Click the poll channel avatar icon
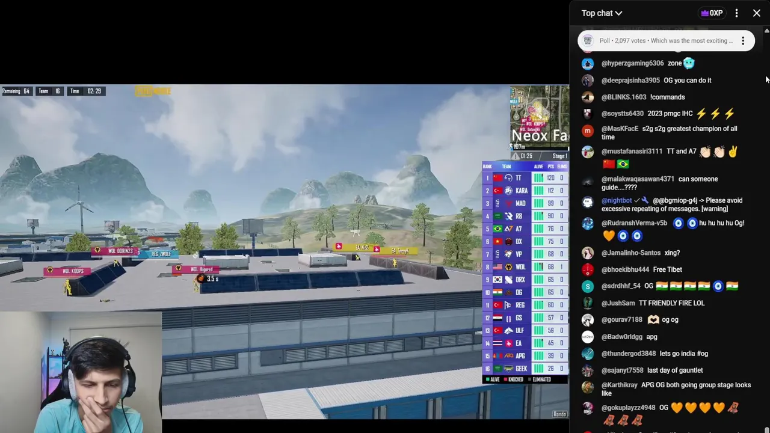Viewport: 770px width, 433px height. pyautogui.click(x=588, y=41)
